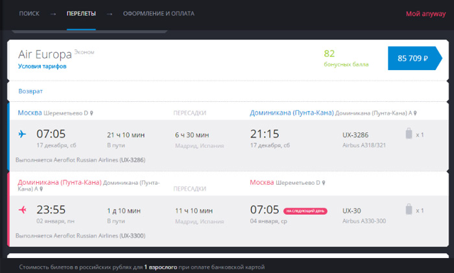Click 04 января, ср arrival date
Screen dimensions: 454x273
click(269, 221)
